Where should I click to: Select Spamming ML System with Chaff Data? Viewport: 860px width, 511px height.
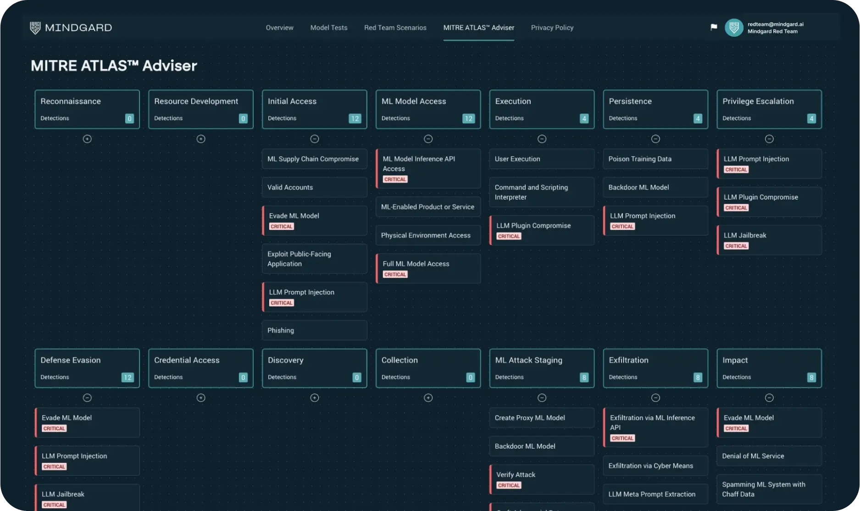coord(769,489)
